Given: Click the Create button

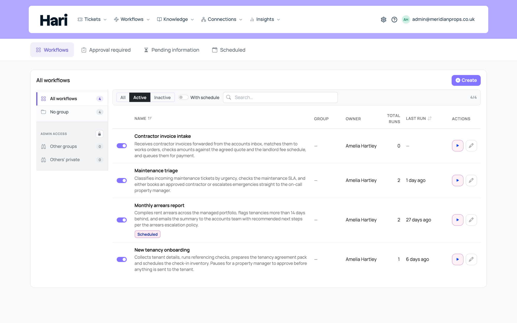Looking at the screenshot, I should 466,80.
